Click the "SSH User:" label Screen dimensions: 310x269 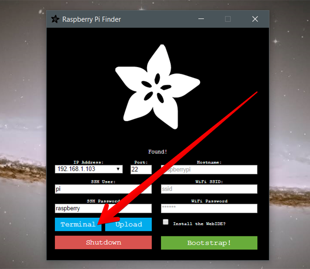coord(103,182)
